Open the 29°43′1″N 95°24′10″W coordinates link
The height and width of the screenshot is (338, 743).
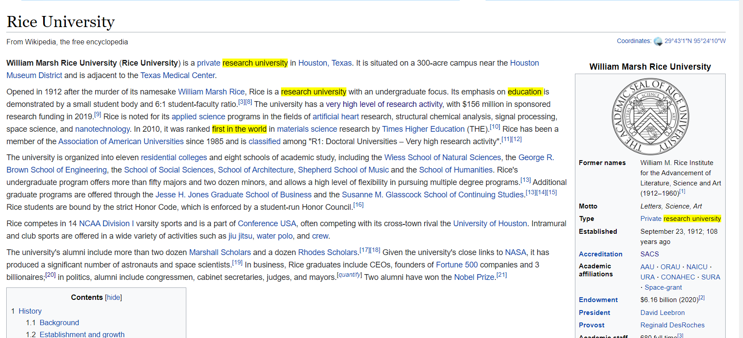[x=695, y=41]
